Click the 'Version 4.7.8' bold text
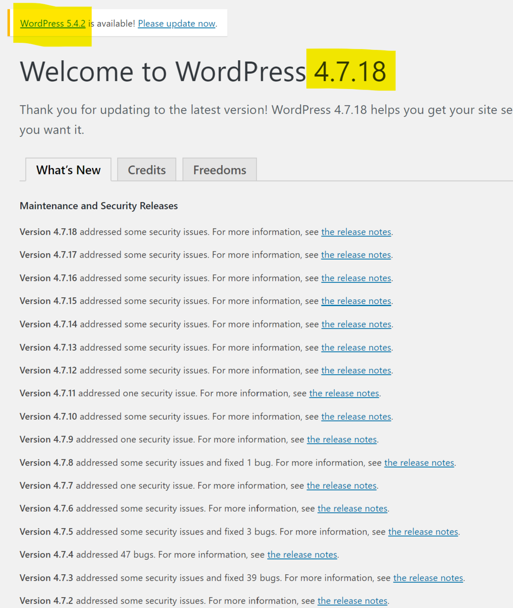Screen dimensions: 513x608 (46, 463)
